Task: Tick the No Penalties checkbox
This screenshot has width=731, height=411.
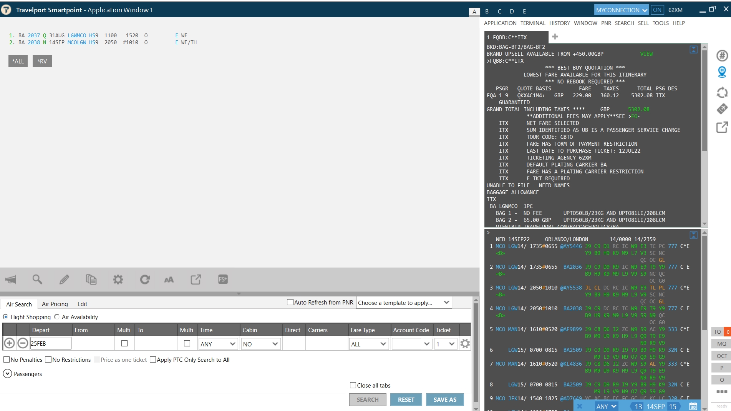Action: (7, 360)
